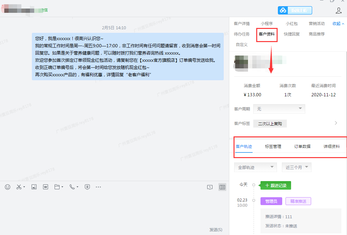Toggle the right sidebar panel icon
This screenshot has width=347, height=235.
tap(222, 187)
